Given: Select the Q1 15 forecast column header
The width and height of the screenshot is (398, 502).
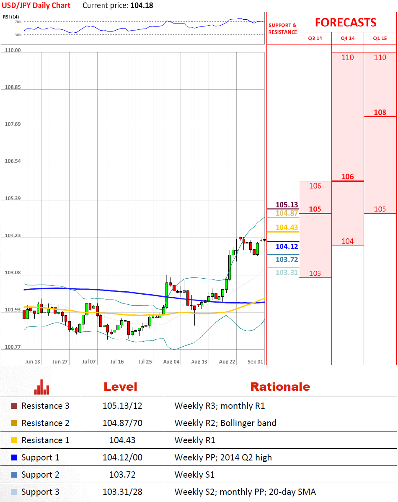Looking at the screenshot, I should [380, 38].
